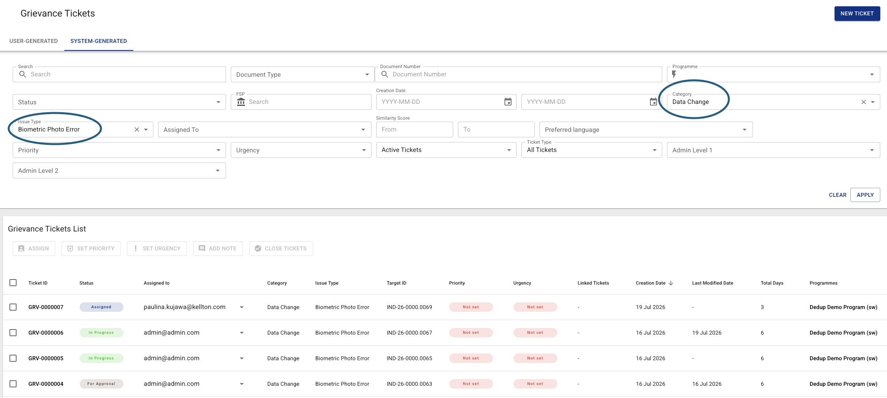Check the box for ticket GRV-0000007
The height and width of the screenshot is (398, 887).
tap(13, 307)
